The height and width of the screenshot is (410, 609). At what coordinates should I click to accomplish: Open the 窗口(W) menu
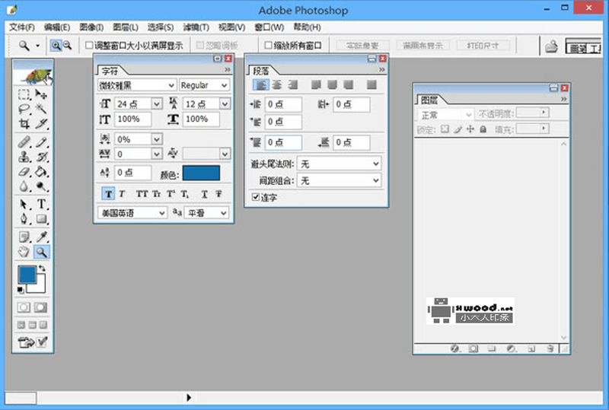pos(269,27)
